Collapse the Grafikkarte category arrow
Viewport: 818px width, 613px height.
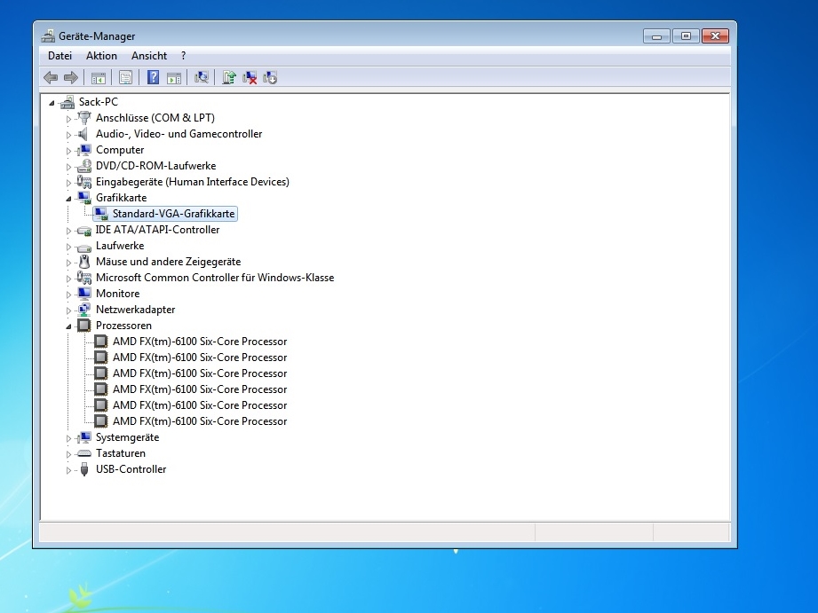68,199
